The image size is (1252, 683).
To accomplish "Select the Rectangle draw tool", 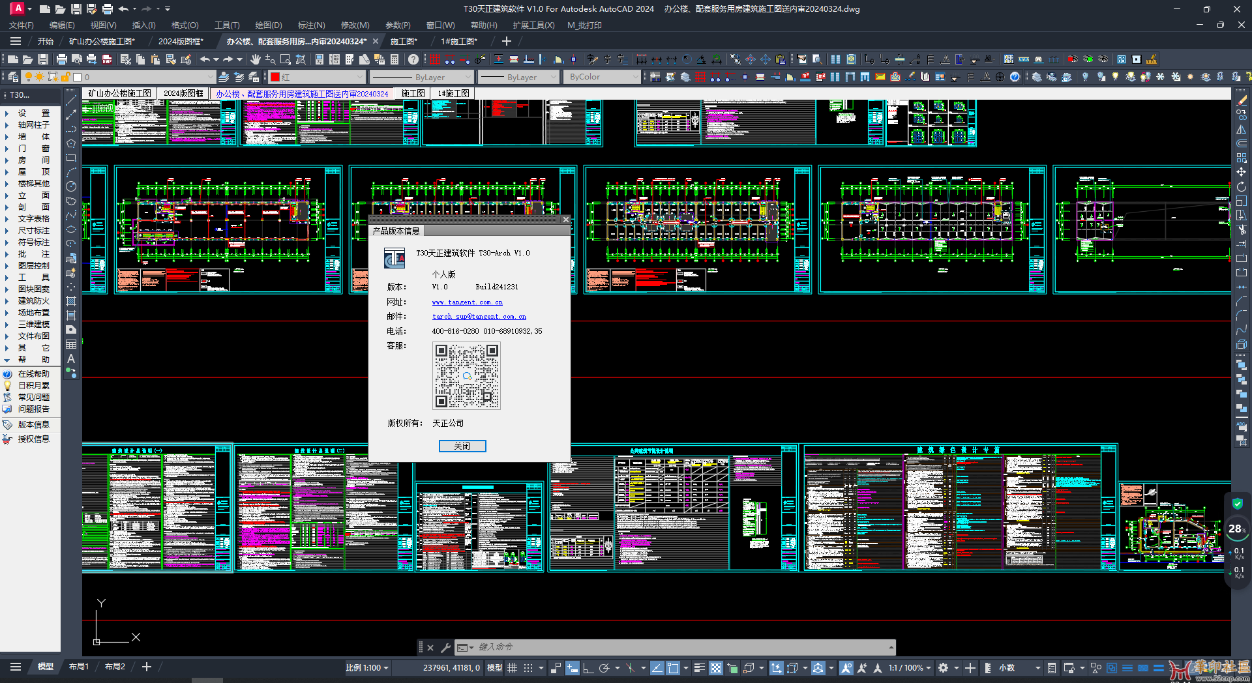I will pos(71,158).
